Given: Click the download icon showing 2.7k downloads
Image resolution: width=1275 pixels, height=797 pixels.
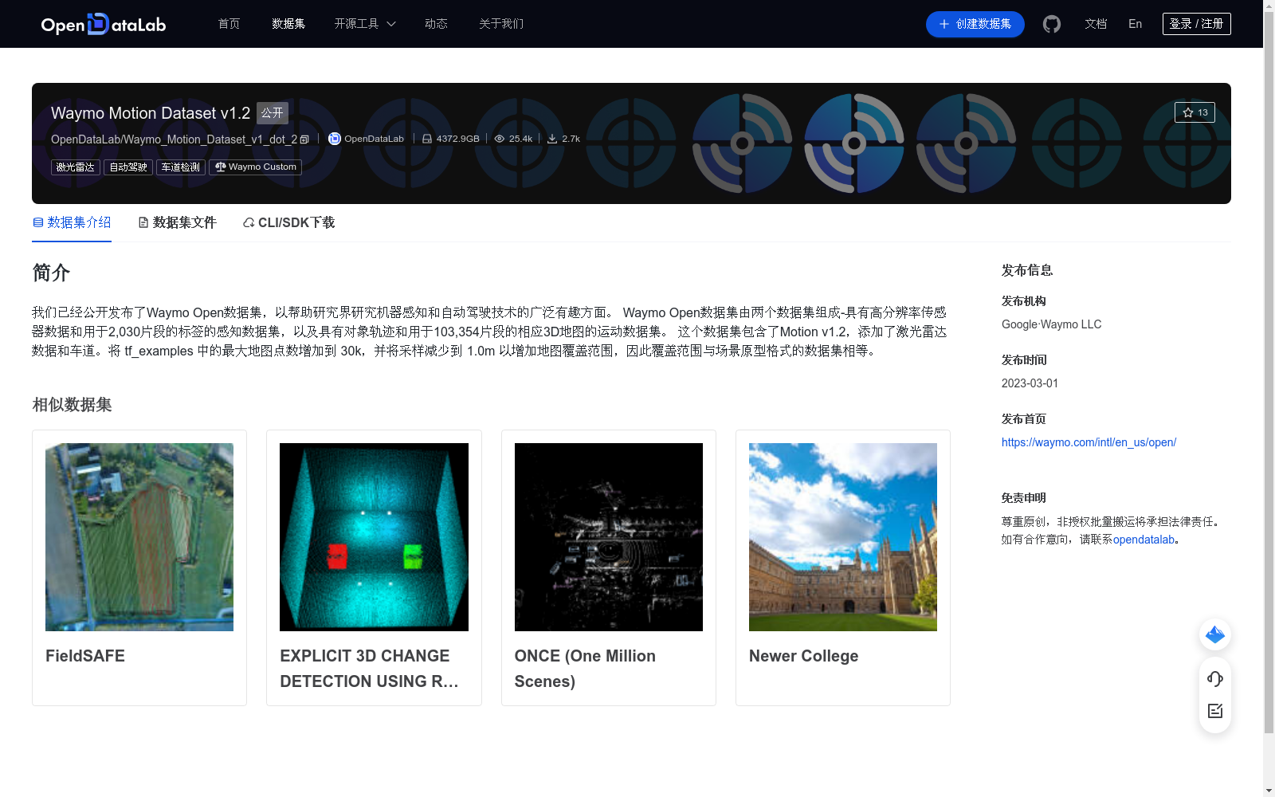Looking at the screenshot, I should (551, 138).
